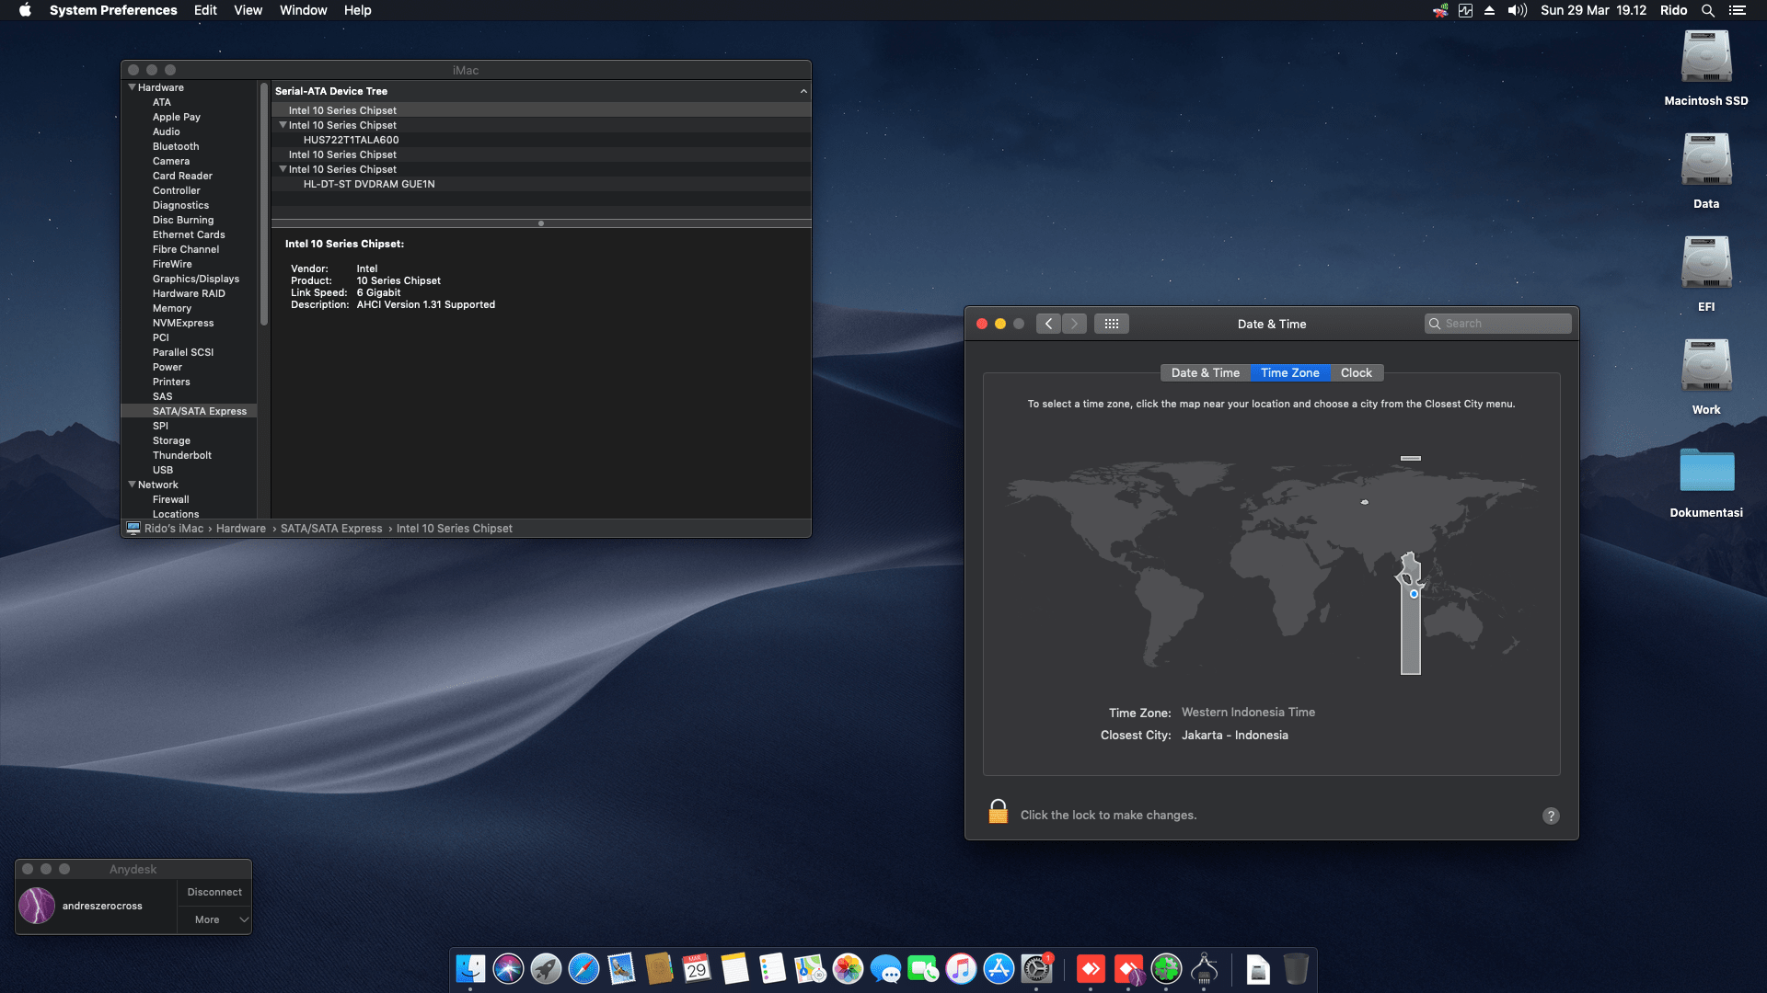The height and width of the screenshot is (993, 1767).
Task: Click the Search field in Date & Time
Action: click(x=1498, y=324)
